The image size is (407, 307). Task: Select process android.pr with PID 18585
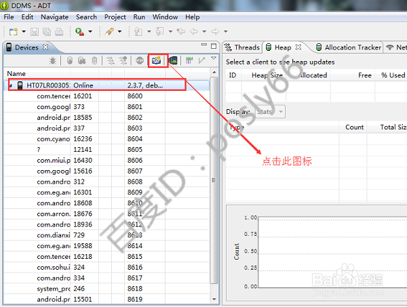click(106, 117)
